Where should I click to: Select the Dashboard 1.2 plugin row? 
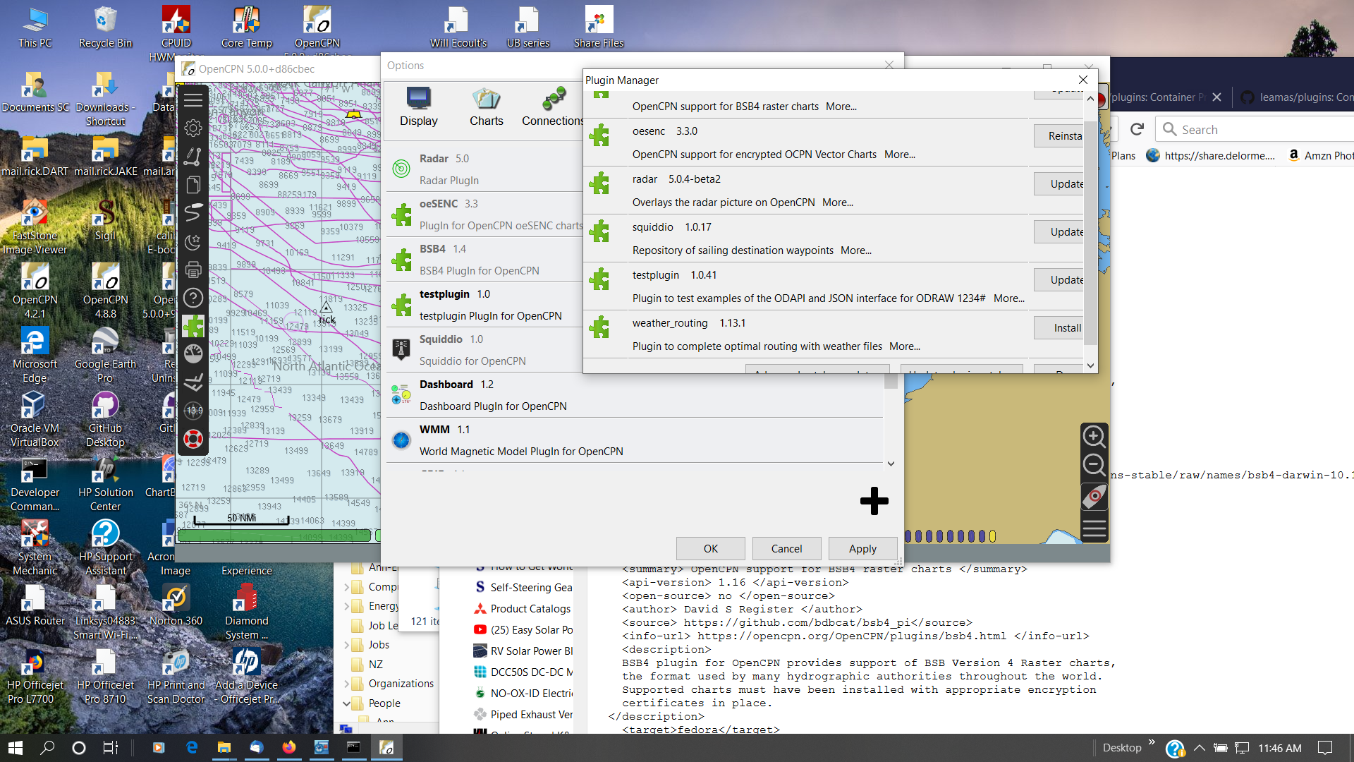tap(634, 395)
